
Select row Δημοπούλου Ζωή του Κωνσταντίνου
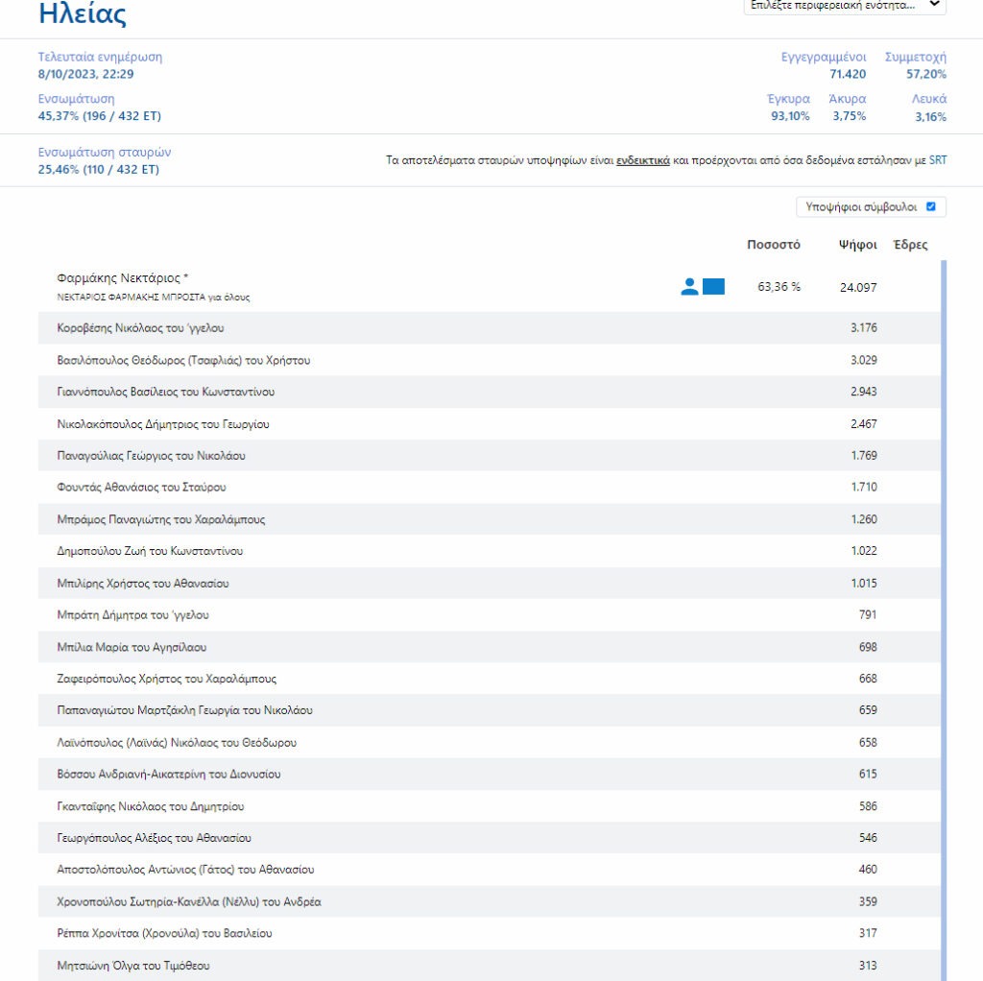point(489,551)
